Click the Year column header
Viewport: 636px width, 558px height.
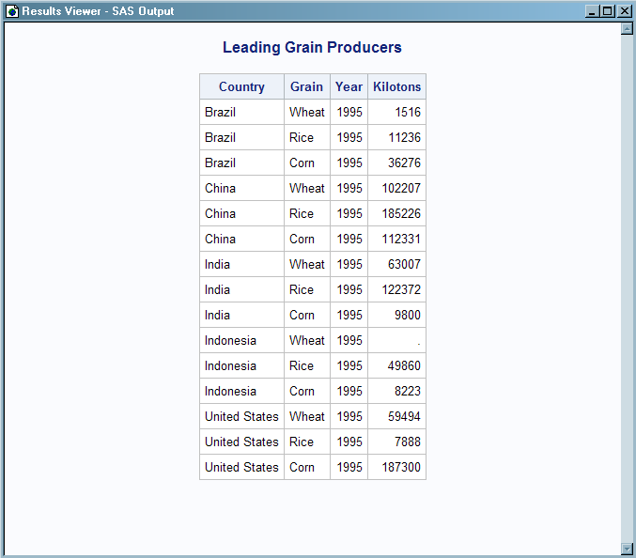point(349,87)
